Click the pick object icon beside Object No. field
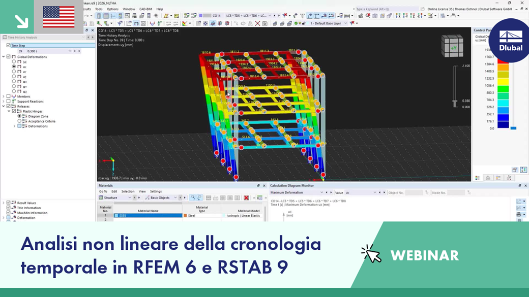529x297 pixels. 427,192
